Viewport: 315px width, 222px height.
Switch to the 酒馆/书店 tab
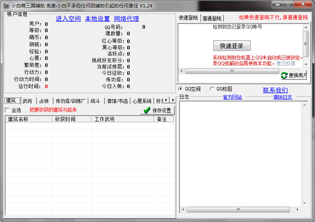tap(117, 101)
